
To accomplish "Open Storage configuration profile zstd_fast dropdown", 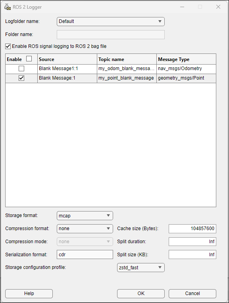I will tap(141, 268).
